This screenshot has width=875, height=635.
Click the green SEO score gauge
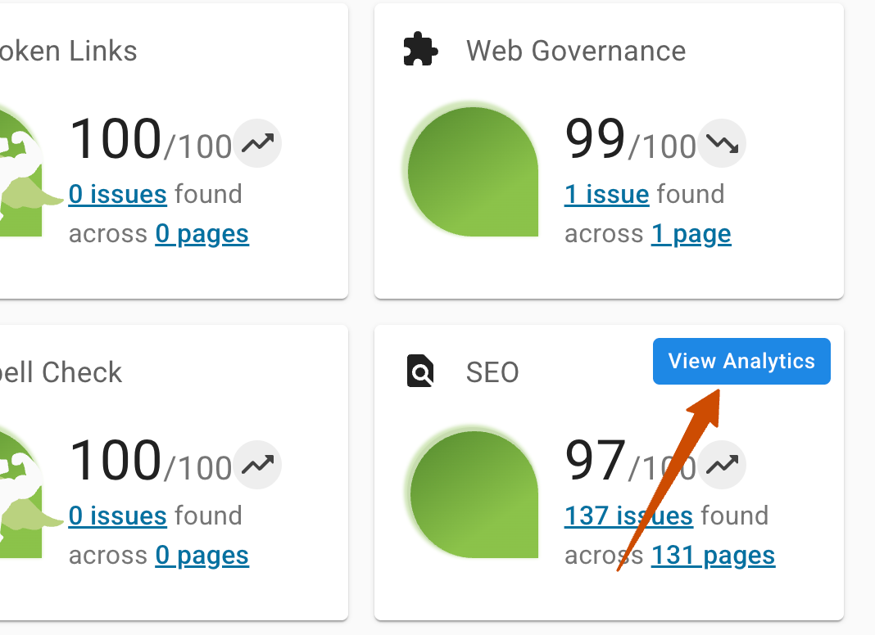click(x=471, y=492)
